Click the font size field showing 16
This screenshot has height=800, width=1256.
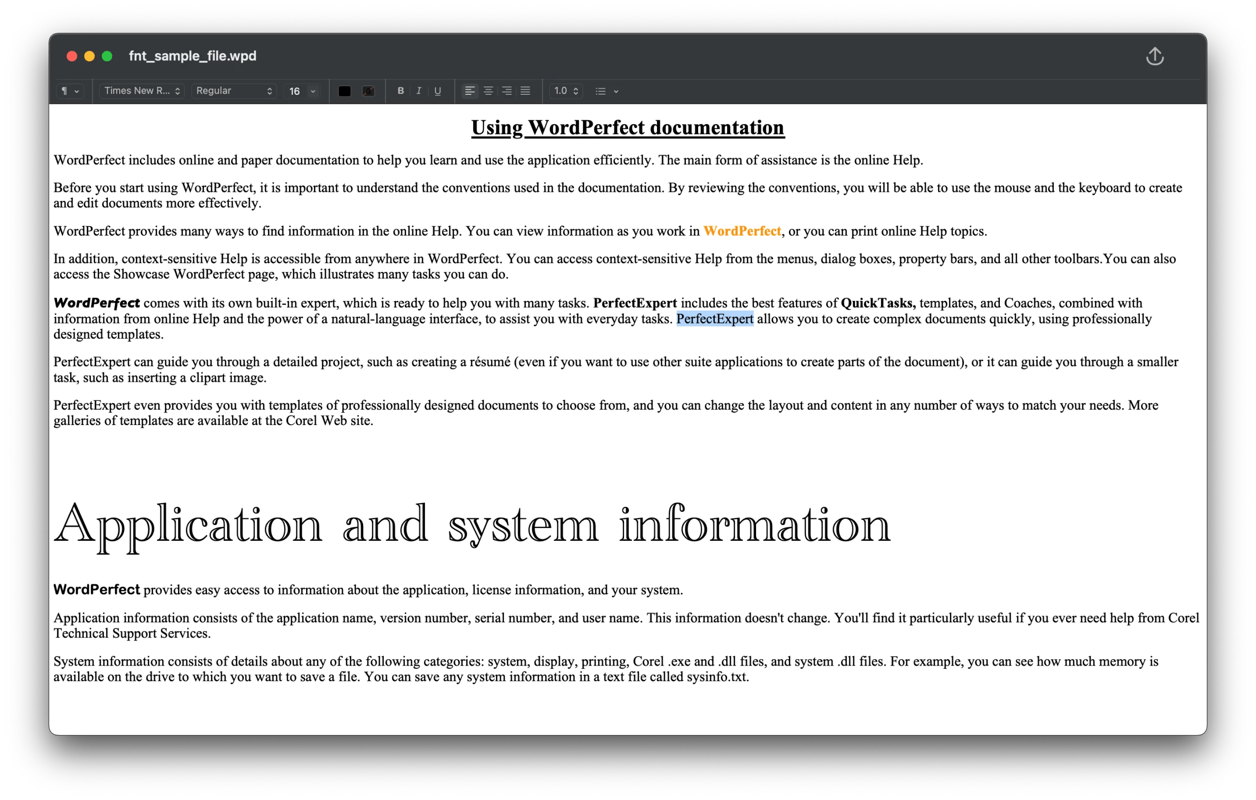(295, 91)
